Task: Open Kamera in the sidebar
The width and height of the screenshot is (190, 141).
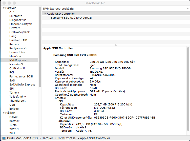Action: (14, 44)
